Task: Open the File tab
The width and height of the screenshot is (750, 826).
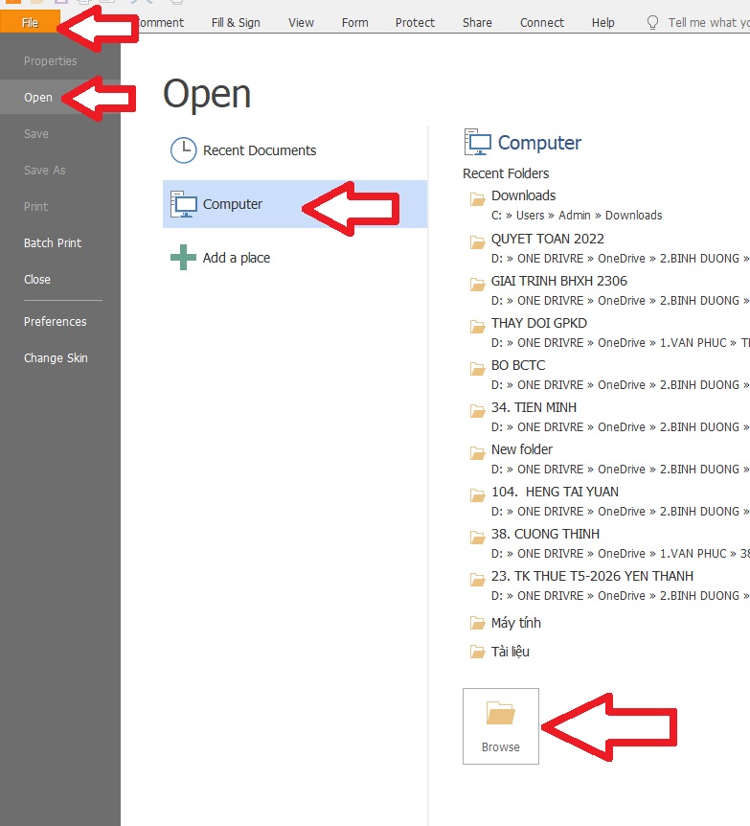Action: click(30, 22)
